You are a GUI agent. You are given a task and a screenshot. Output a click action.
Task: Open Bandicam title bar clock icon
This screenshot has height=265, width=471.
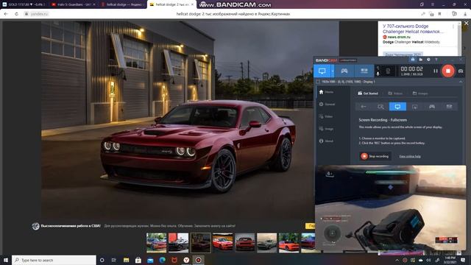428,60
